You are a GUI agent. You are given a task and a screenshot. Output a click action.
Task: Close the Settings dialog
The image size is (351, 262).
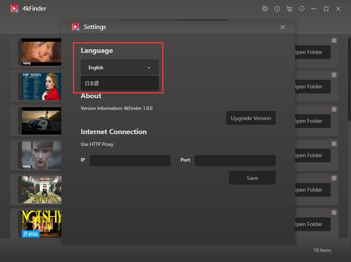coord(282,27)
